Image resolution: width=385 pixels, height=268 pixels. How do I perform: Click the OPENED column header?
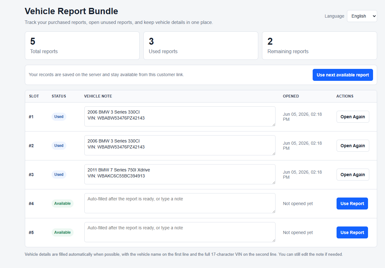pyautogui.click(x=291, y=96)
